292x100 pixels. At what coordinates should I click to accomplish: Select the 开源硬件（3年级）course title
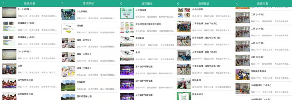pyautogui.click(x=26, y=37)
